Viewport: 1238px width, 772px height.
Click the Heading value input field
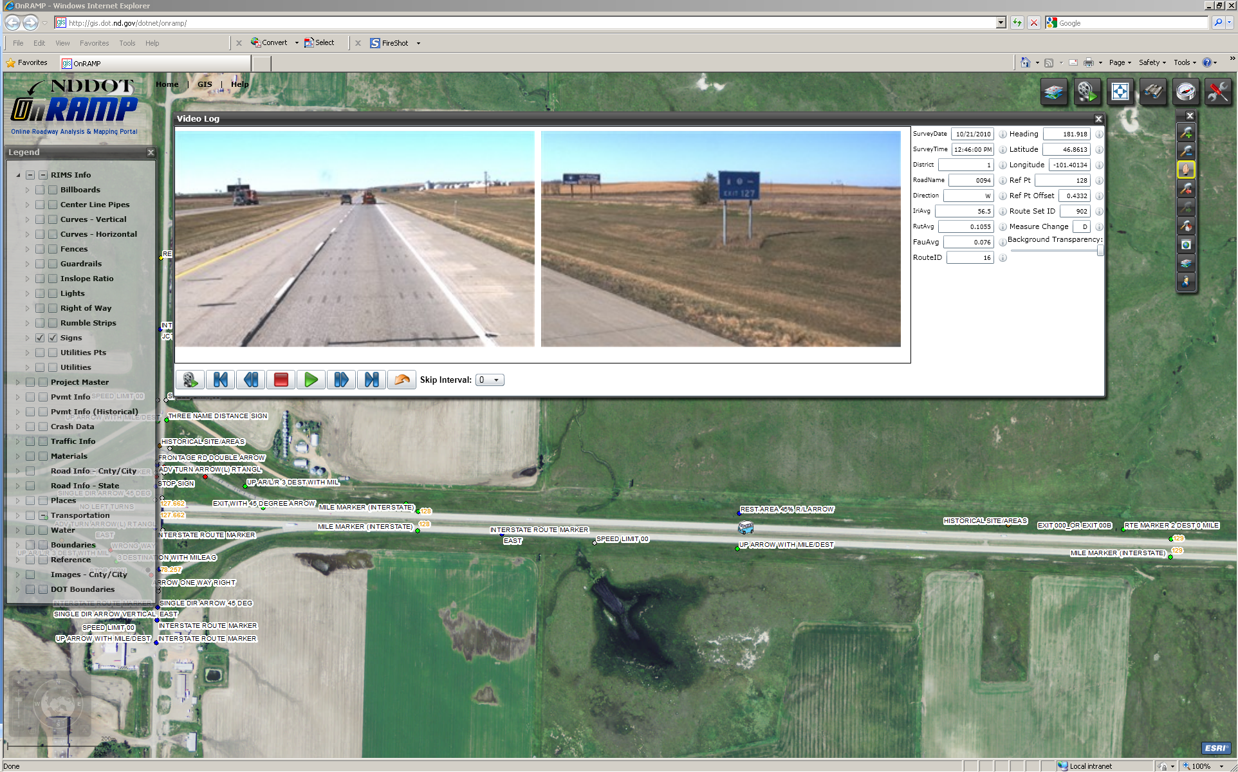tap(1068, 134)
